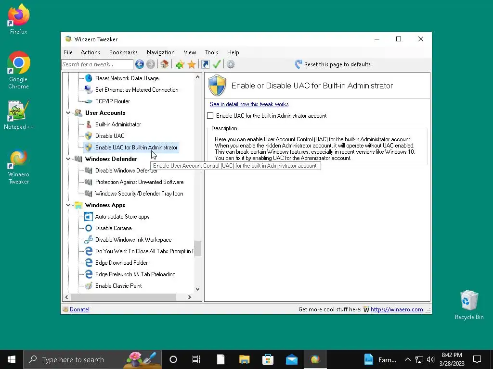The image size is (493, 369).
Task: Click 'Reset this page to defaults' button
Action: [x=333, y=64]
